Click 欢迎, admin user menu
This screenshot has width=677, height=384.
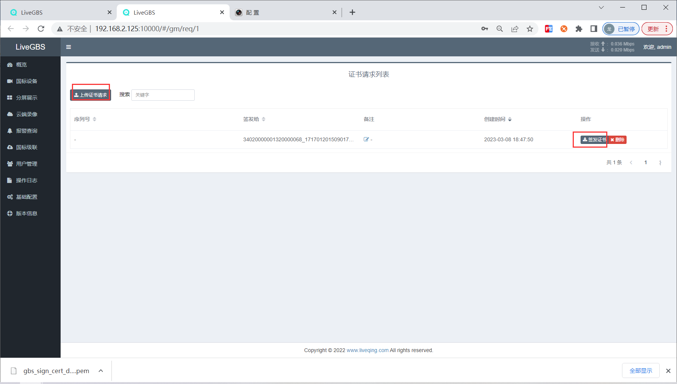pos(657,47)
